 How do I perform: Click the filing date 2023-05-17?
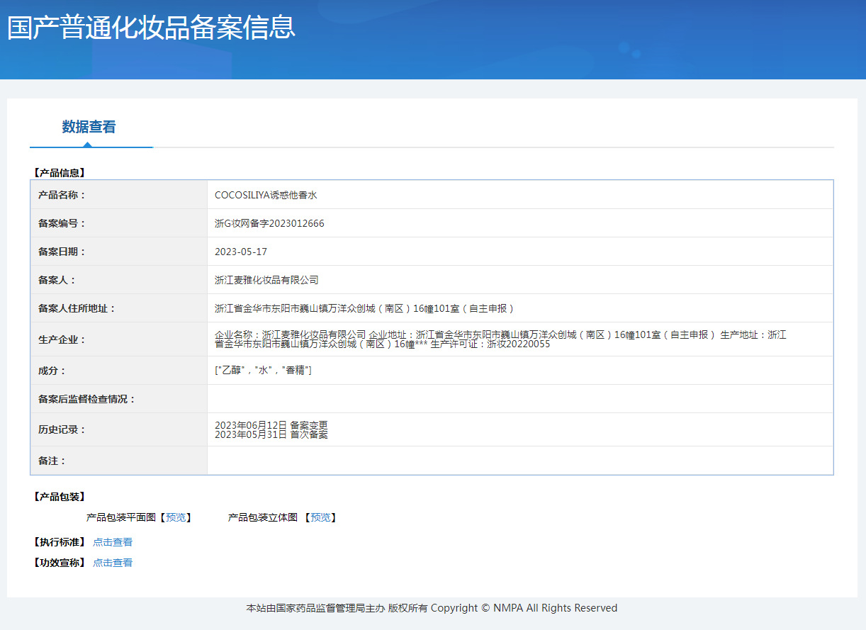pyautogui.click(x=241, y=252)
